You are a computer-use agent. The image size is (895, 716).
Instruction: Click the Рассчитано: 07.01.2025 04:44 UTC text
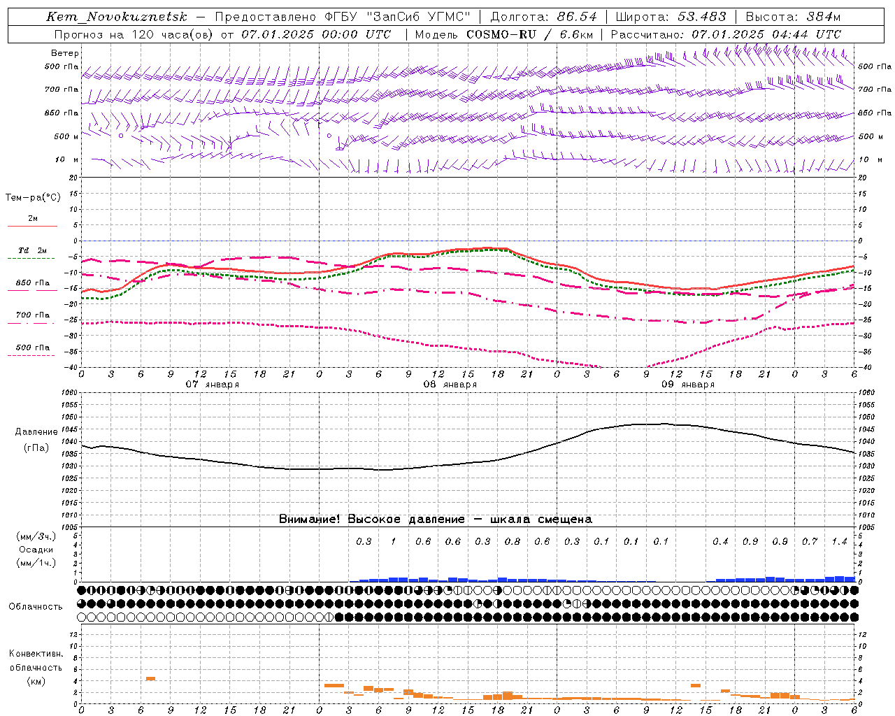click(x=726, y=34)
